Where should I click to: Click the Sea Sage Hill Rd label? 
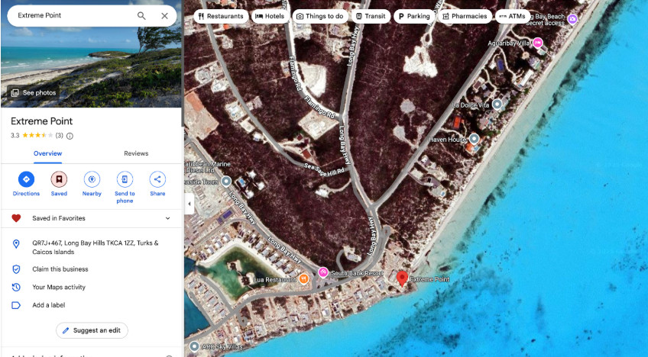tap(325, 169)
